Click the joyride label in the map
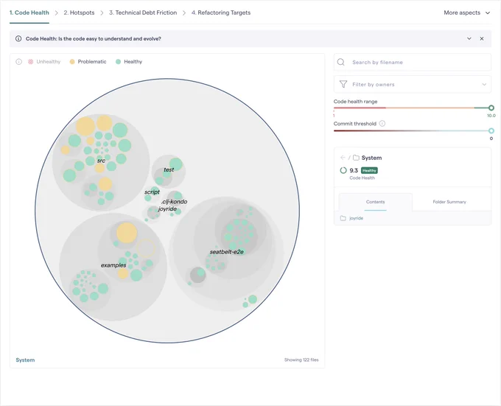The image size is (501, 406). [x=167, y=209]
